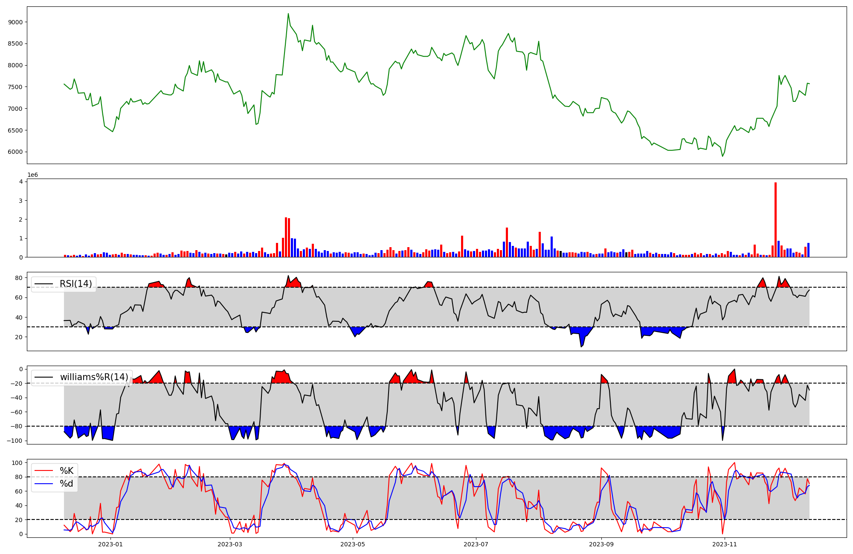Click the %K legend label
The width and height of the screenshot is (853, 554).
tap(67, 470)
